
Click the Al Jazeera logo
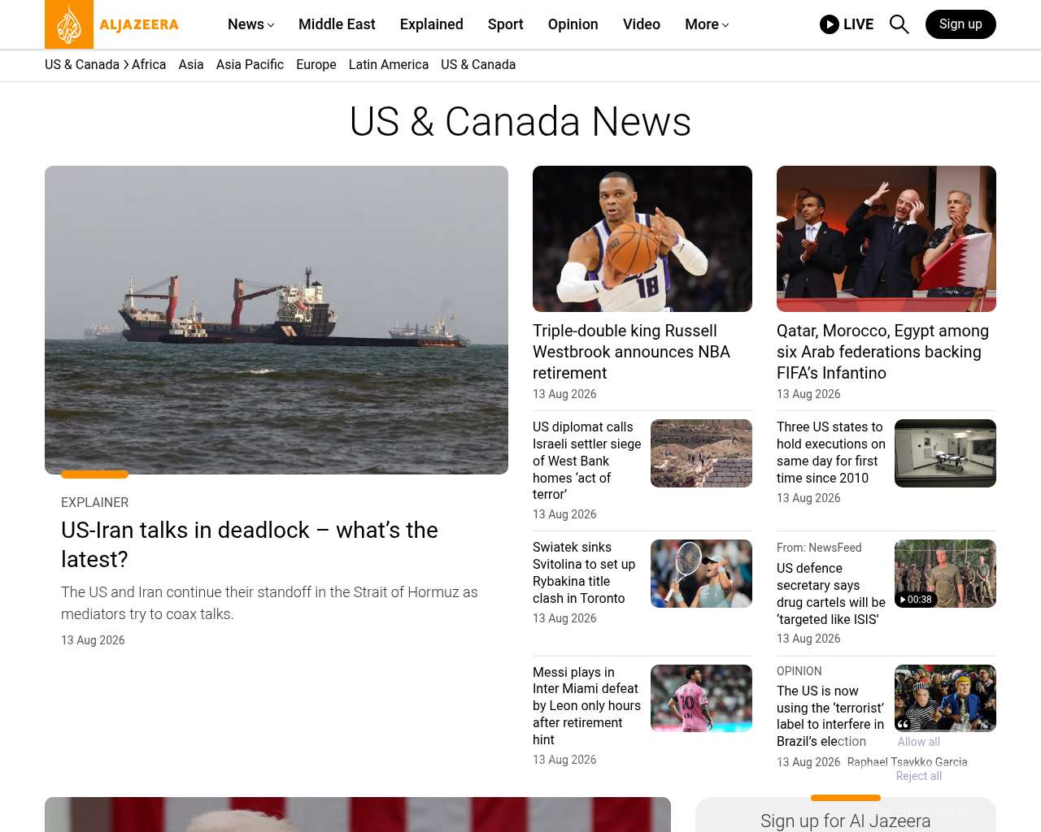pyautogui.click(x=112, y=24)
